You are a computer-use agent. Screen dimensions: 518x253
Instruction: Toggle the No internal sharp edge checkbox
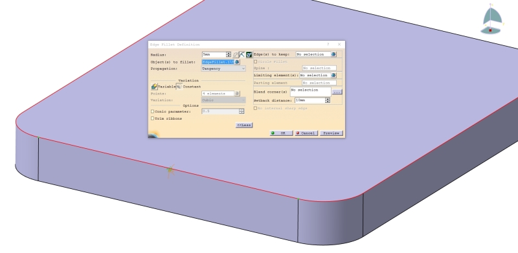coord(255,108)
